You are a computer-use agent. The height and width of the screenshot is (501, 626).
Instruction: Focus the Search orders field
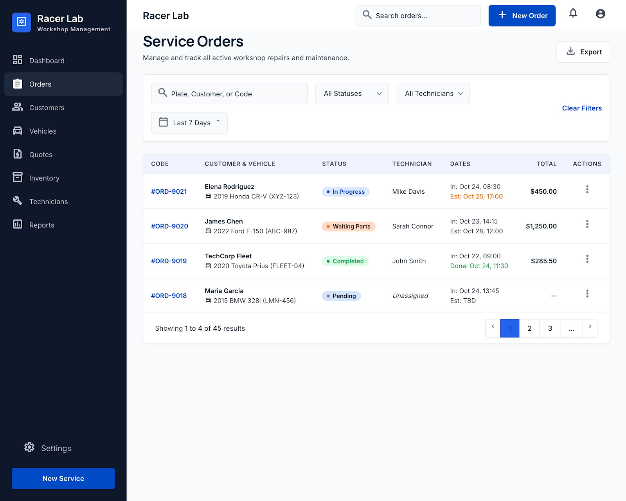click(x=418, y=16)
